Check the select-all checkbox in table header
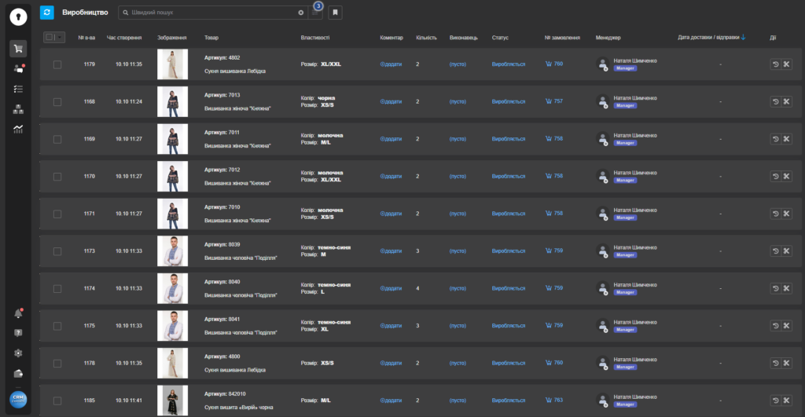 click(x=50, y=37)
